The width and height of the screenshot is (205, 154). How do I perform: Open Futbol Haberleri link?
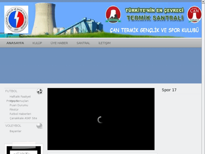[20, 114]
